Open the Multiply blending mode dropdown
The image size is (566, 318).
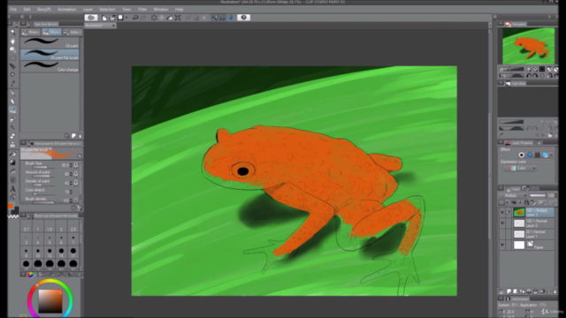point(514,195)
